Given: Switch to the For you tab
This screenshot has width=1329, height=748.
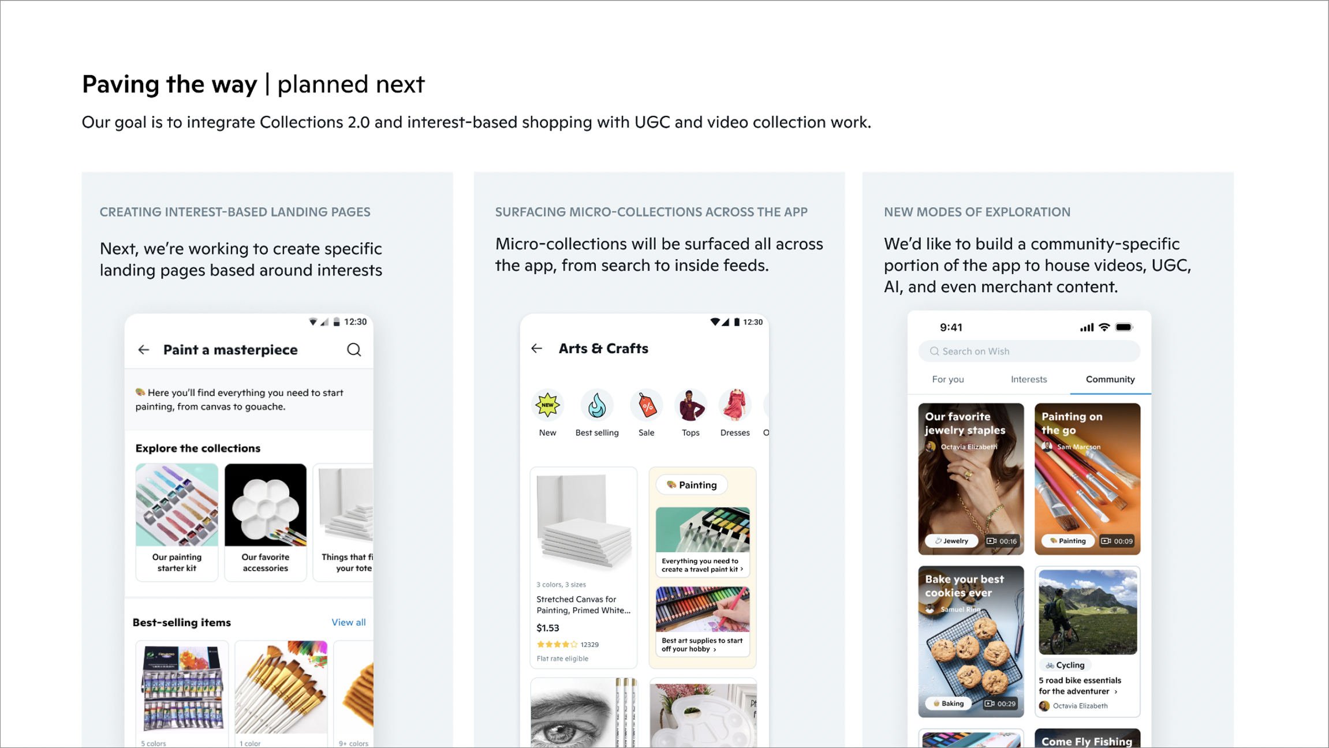Looking at the screenshot, I should [948, 379].
